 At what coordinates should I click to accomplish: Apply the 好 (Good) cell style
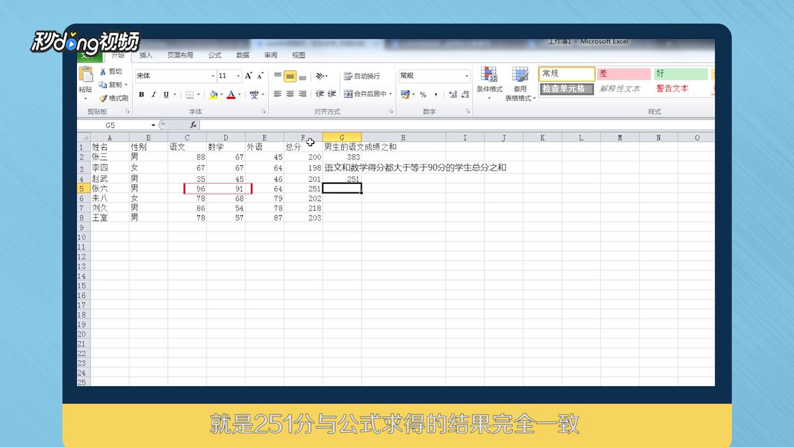[x=680, y=74]
